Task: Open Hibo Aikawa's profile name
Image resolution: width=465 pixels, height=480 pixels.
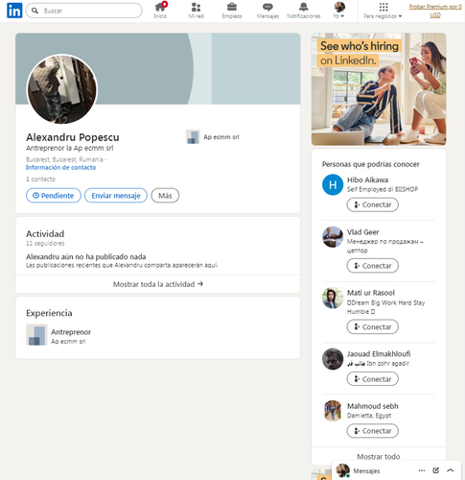Action: coord(367,180)
